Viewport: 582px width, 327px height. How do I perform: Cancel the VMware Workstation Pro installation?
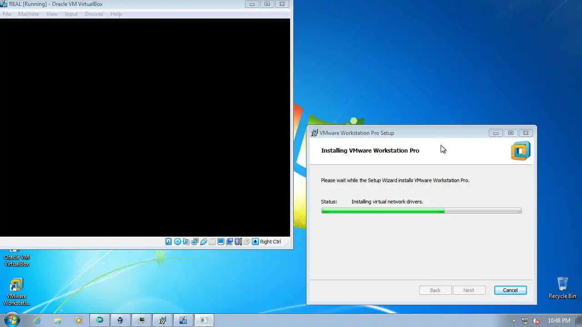pos(510,290)
